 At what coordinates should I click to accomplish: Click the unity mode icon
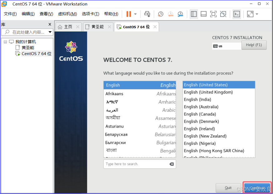point(223,14)
